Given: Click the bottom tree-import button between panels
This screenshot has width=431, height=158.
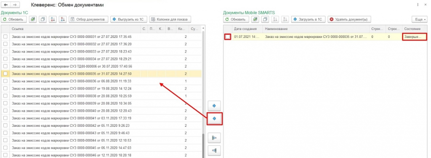Looking at the screenshot, I should pyautogui.click(x=214, y=150).
